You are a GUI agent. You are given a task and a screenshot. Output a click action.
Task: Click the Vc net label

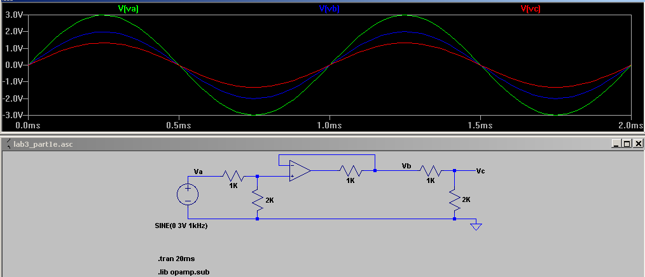(480, 170)
